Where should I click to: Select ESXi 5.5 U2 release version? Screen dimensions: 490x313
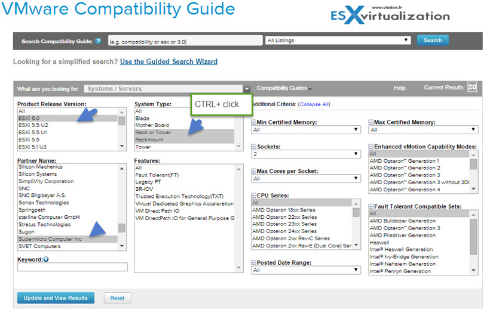[67, 125]
